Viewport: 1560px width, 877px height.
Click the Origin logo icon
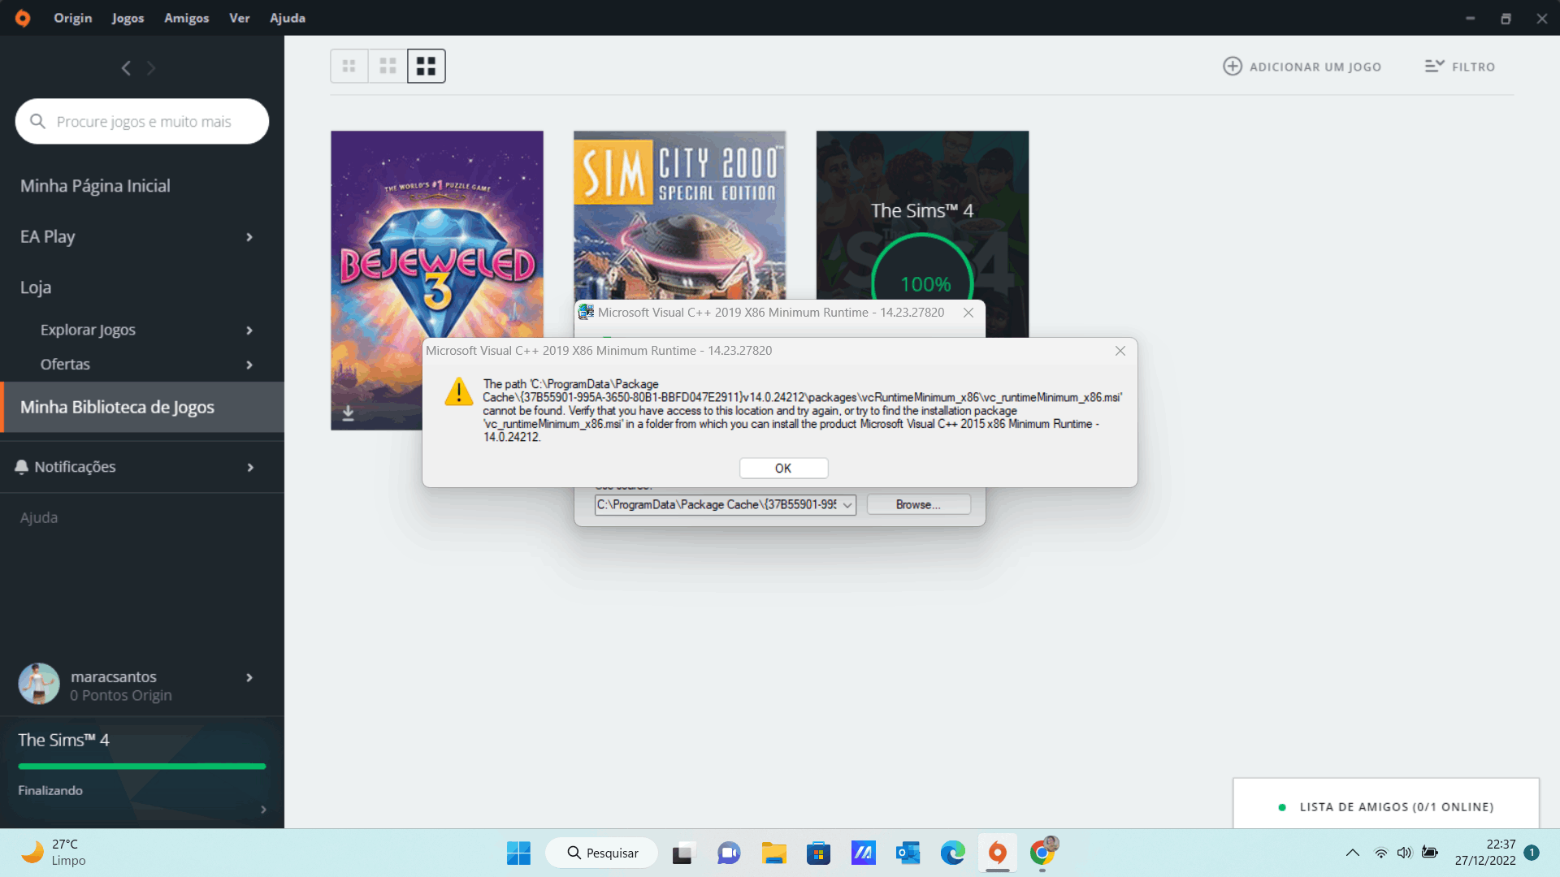[x=23, y=18]
